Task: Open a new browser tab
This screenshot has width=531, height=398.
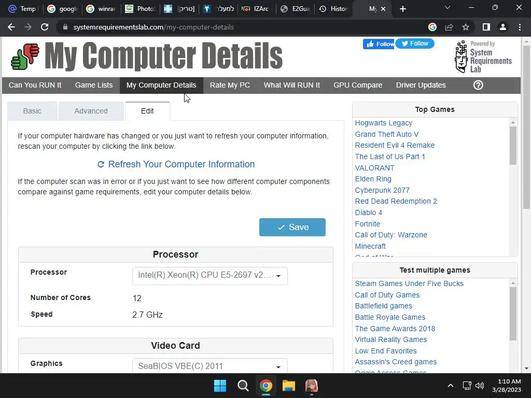Action: [402, 9]
